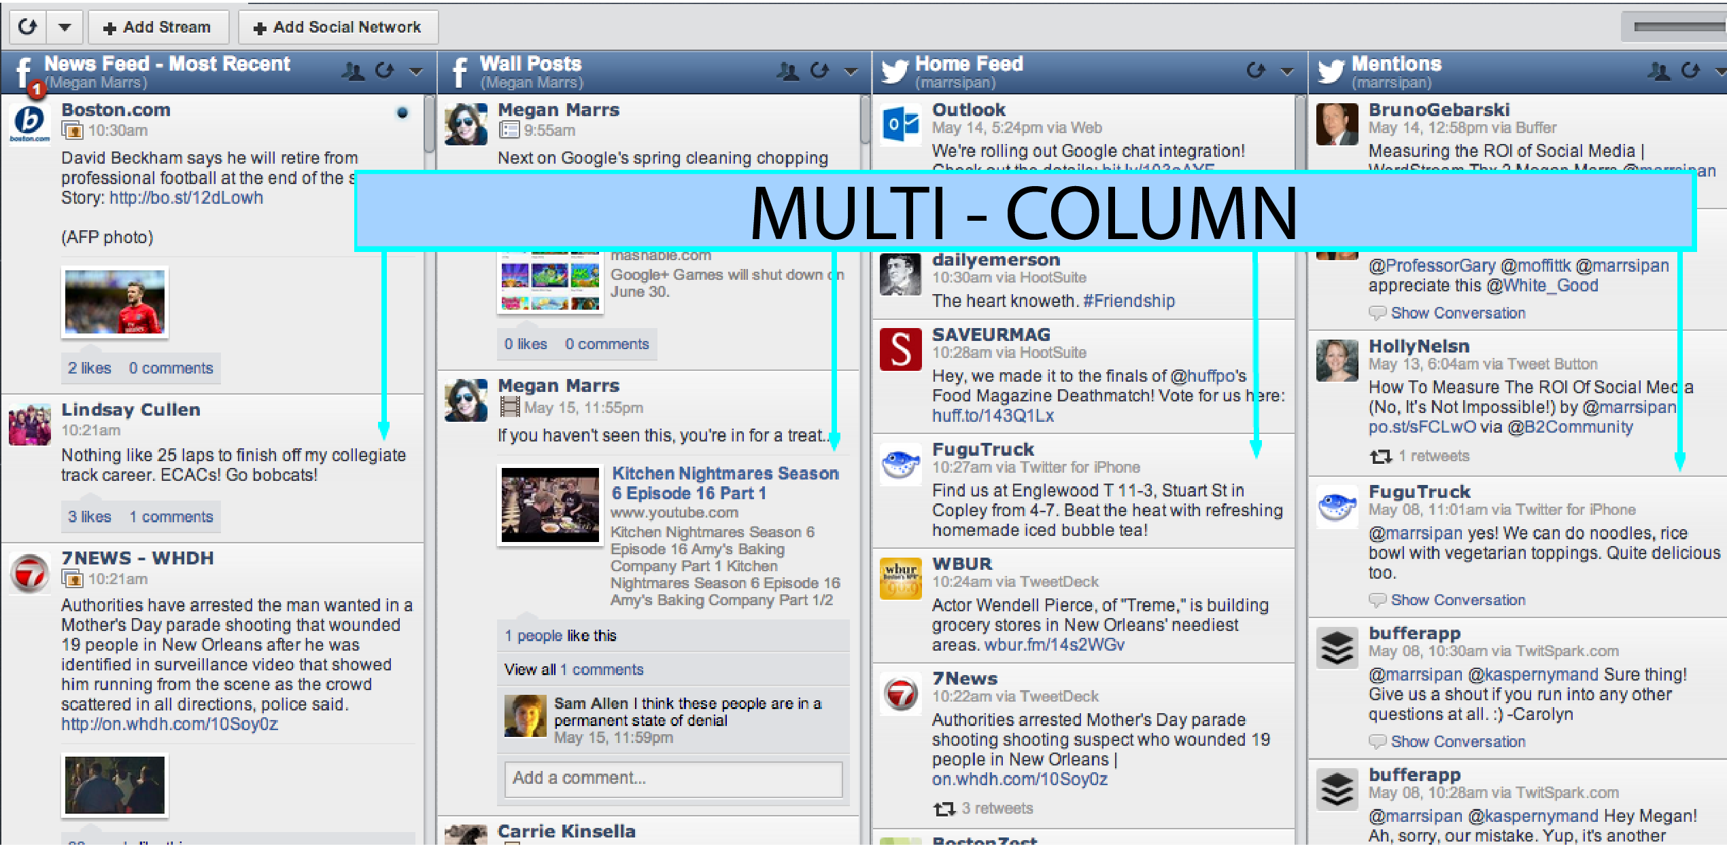Click '2 likes' under the Boston.com post

(89, 368)
